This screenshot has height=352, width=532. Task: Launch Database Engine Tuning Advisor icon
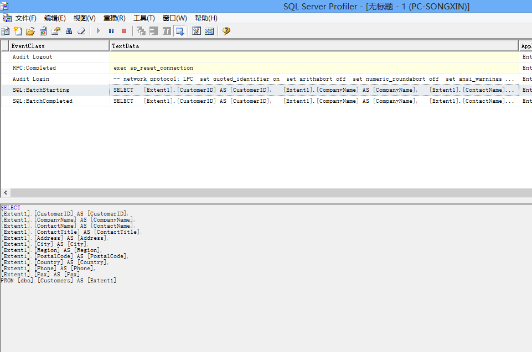(x=197, y=31)
